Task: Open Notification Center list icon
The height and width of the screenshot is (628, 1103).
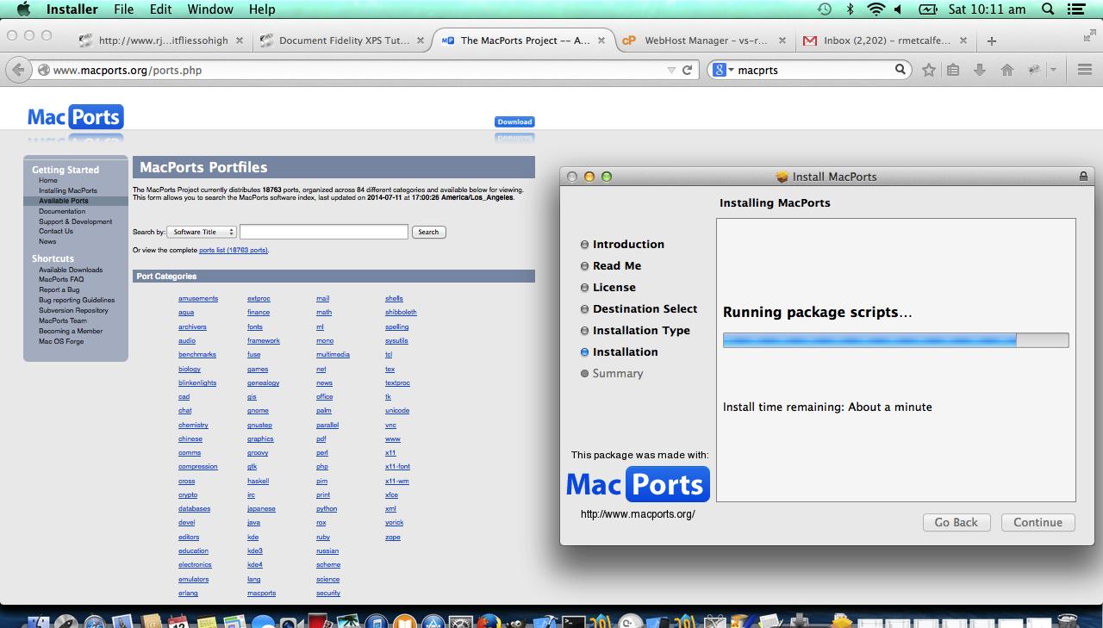Action: 1075,9
